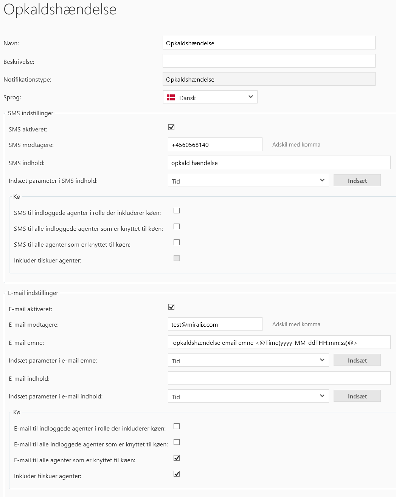Click the SMS indhold text field
This screenshot has height=497, width=396.
click(x=279, y=163)
